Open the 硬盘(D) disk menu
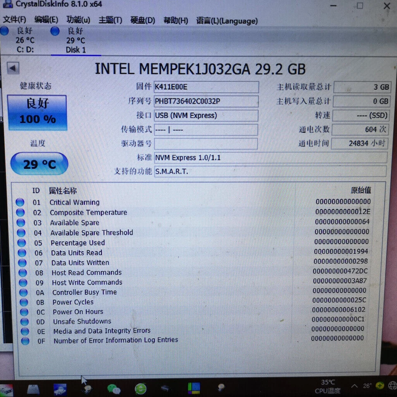 click(x=142, y=21)
